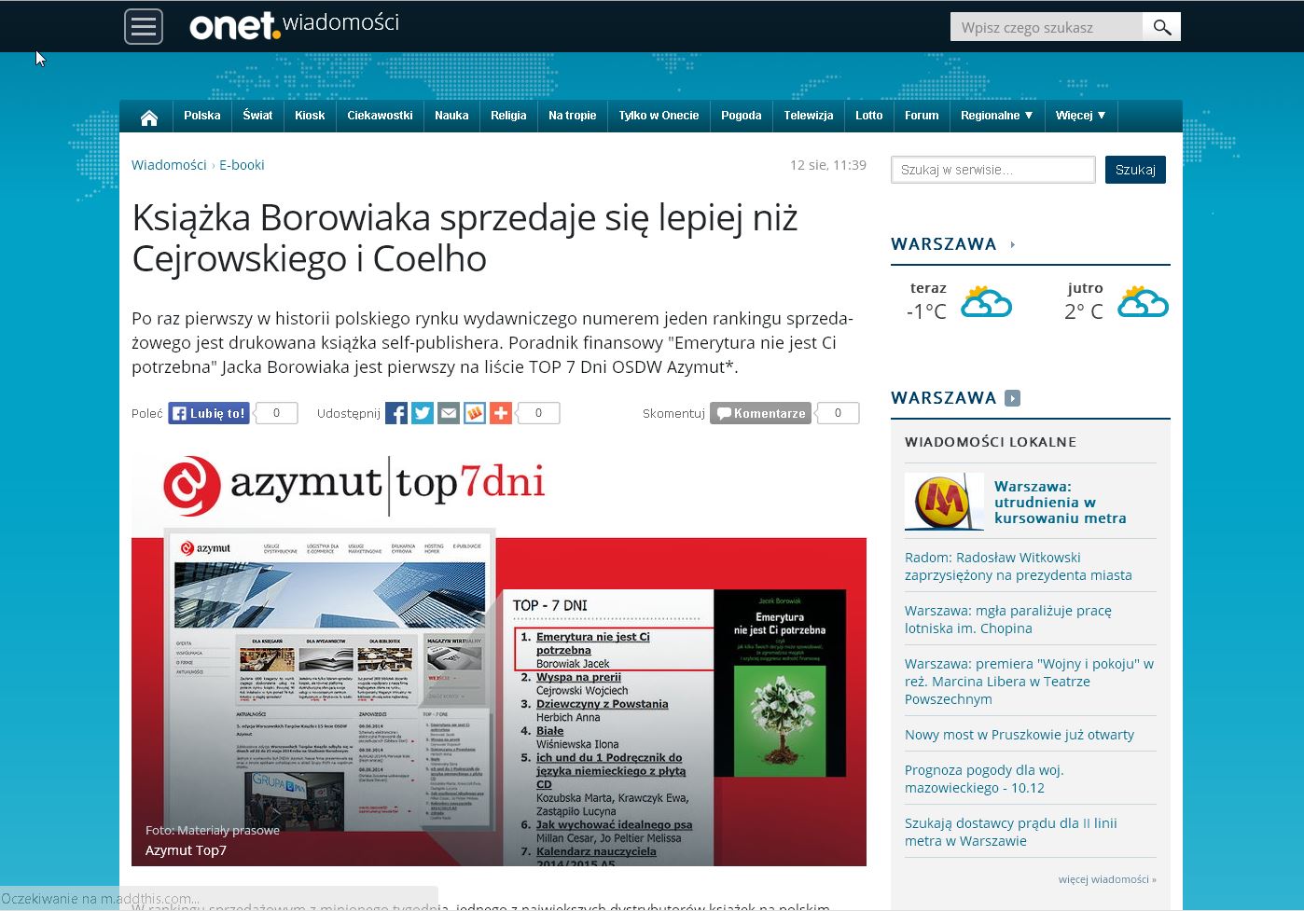Open the Kiosk section
The image size is (1304, 911).
[310, 116]
